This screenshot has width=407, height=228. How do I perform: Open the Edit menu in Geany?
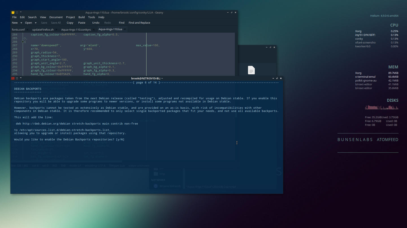22,17
